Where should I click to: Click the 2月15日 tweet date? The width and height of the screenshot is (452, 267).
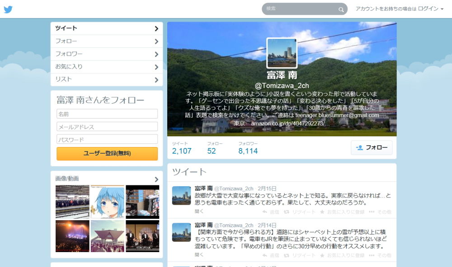tap(267, 189)
